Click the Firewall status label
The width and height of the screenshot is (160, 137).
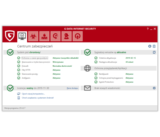(25, 66)
